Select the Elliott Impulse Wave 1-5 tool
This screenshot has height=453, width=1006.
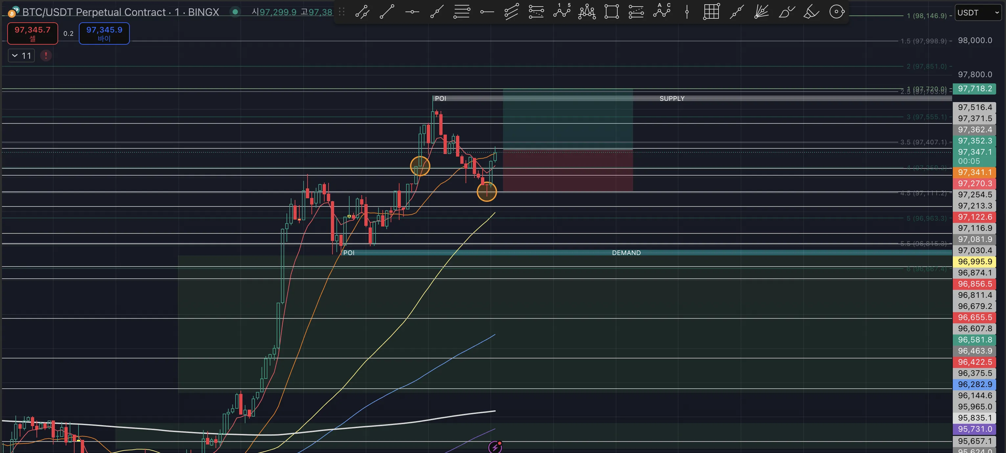point(561,11)
